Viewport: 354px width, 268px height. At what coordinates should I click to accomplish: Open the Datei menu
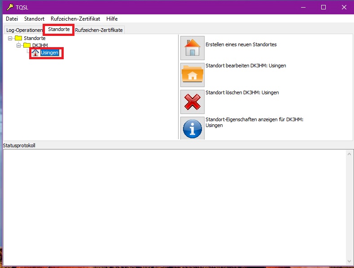pyautogui.click(x=12, y=19)
